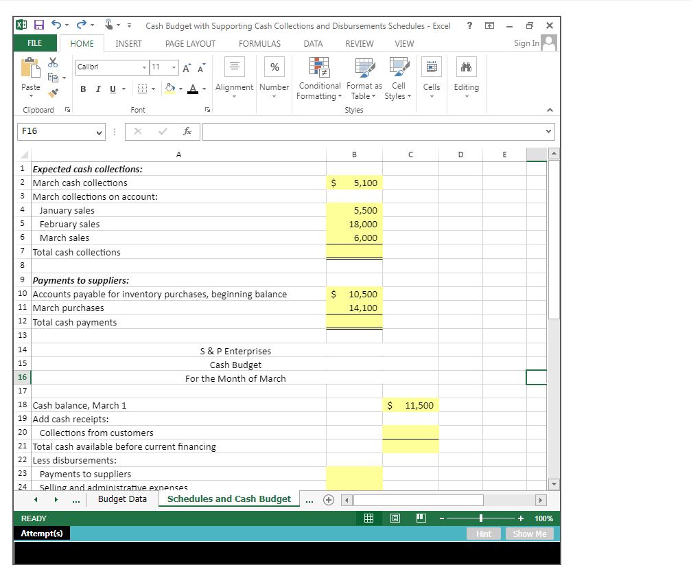
Task: Open the FILE tab
Action: [x=35, y=43]
